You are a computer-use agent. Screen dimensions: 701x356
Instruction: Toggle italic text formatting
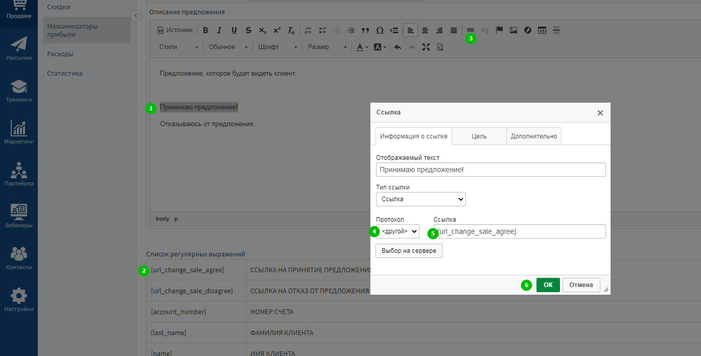click(220, 30)
